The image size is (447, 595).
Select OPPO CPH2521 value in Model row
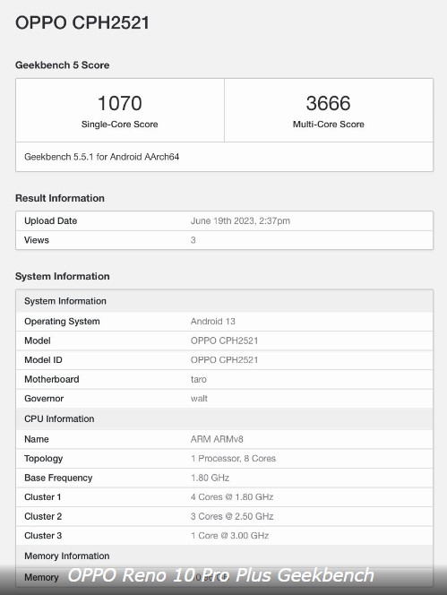click(x=224, y=341)
